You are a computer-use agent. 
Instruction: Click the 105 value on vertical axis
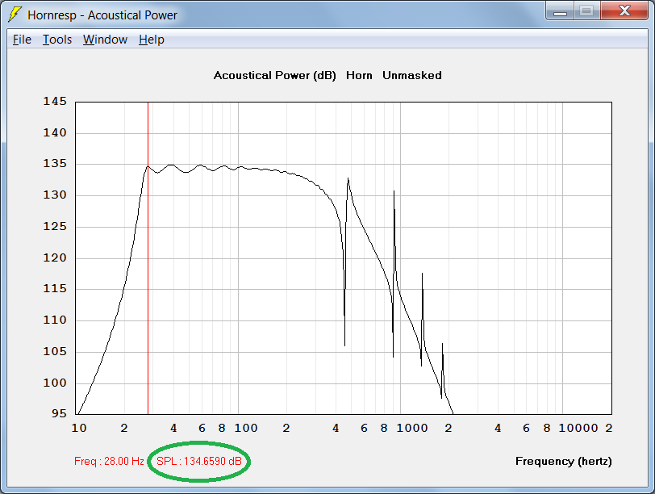point(55,351)
